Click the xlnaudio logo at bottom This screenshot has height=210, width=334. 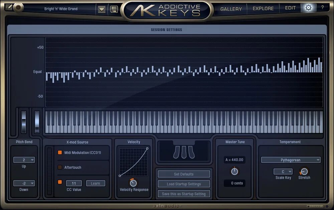167,206
